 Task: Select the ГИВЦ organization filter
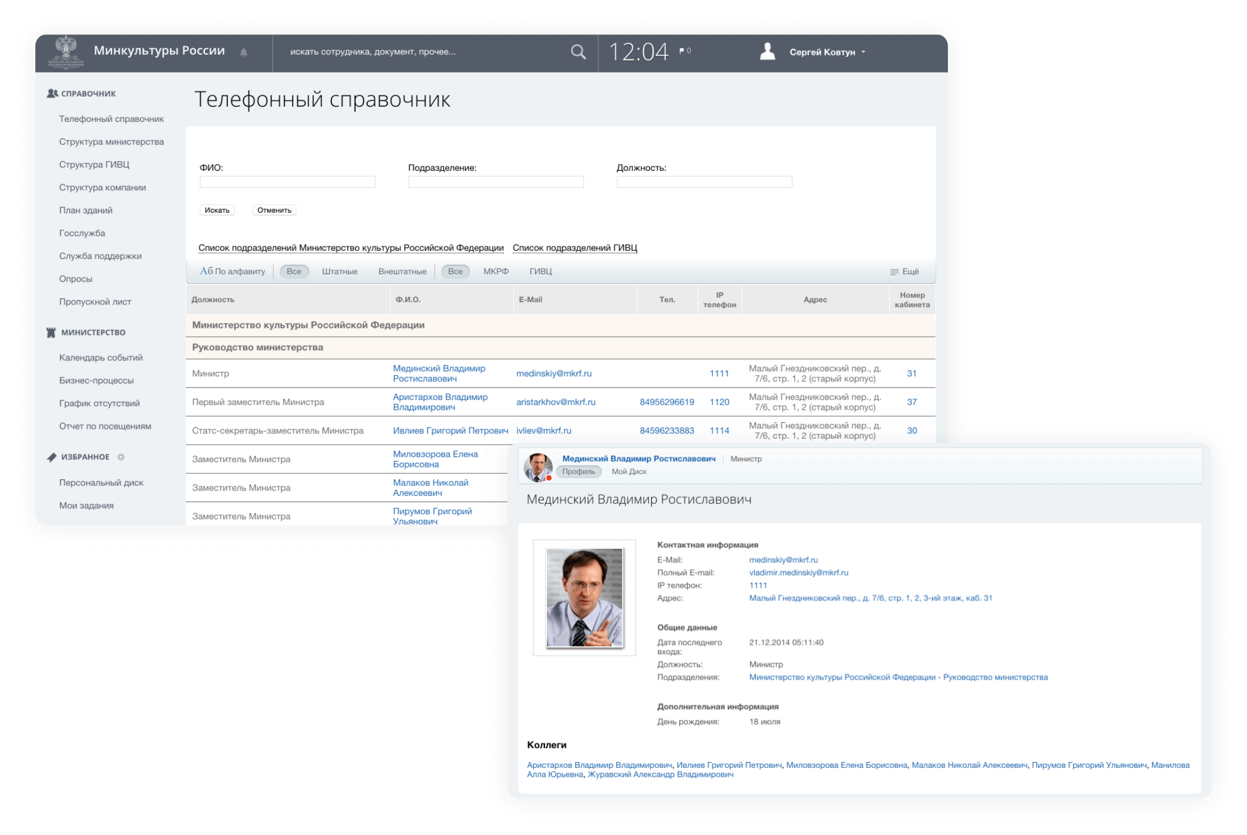540,271
